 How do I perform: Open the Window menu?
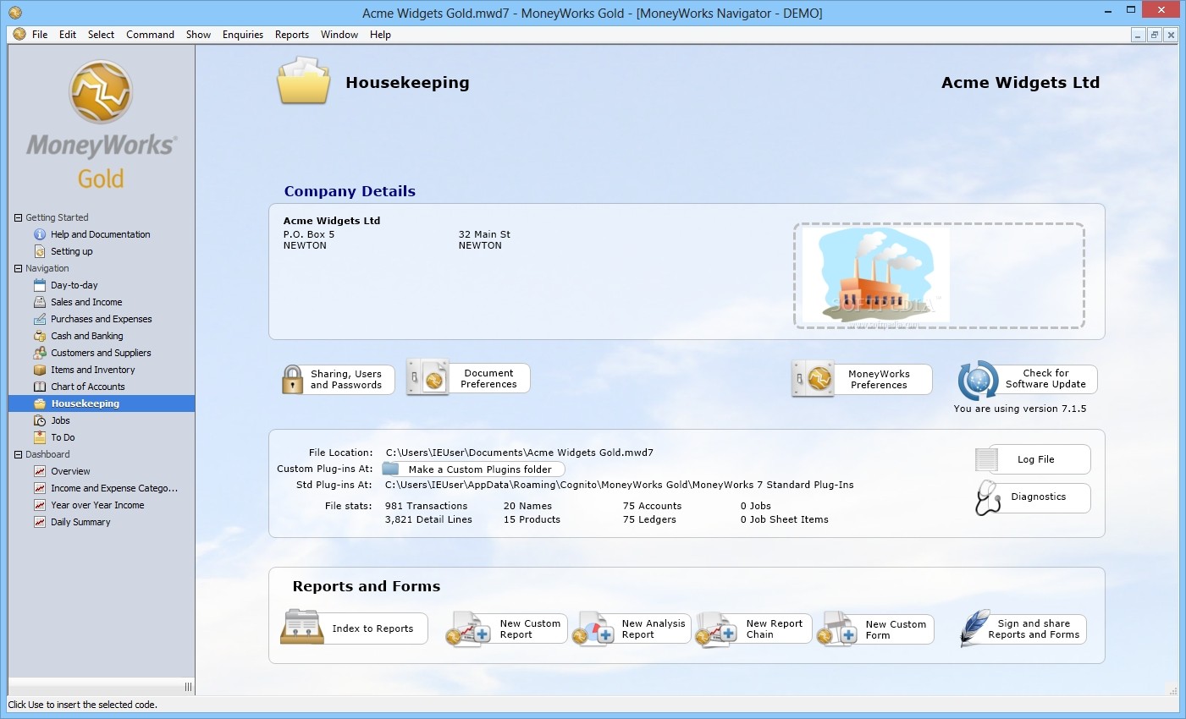pyautogui.click(x=339, y=35)
